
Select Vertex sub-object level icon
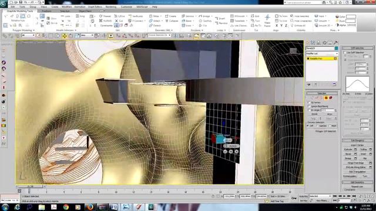pyautogui.click(x=312, y=98)
